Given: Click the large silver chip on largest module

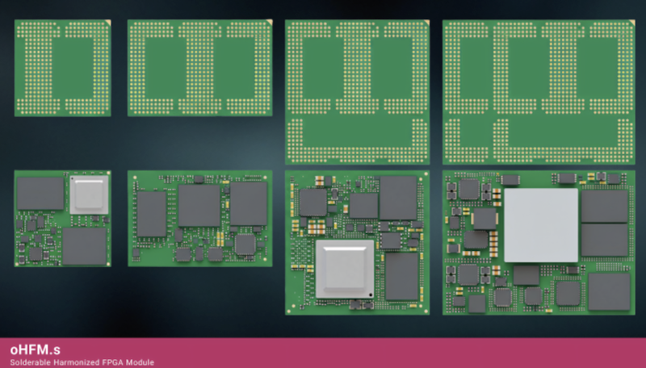Looking at the screenshot, I should pos(541,225).
